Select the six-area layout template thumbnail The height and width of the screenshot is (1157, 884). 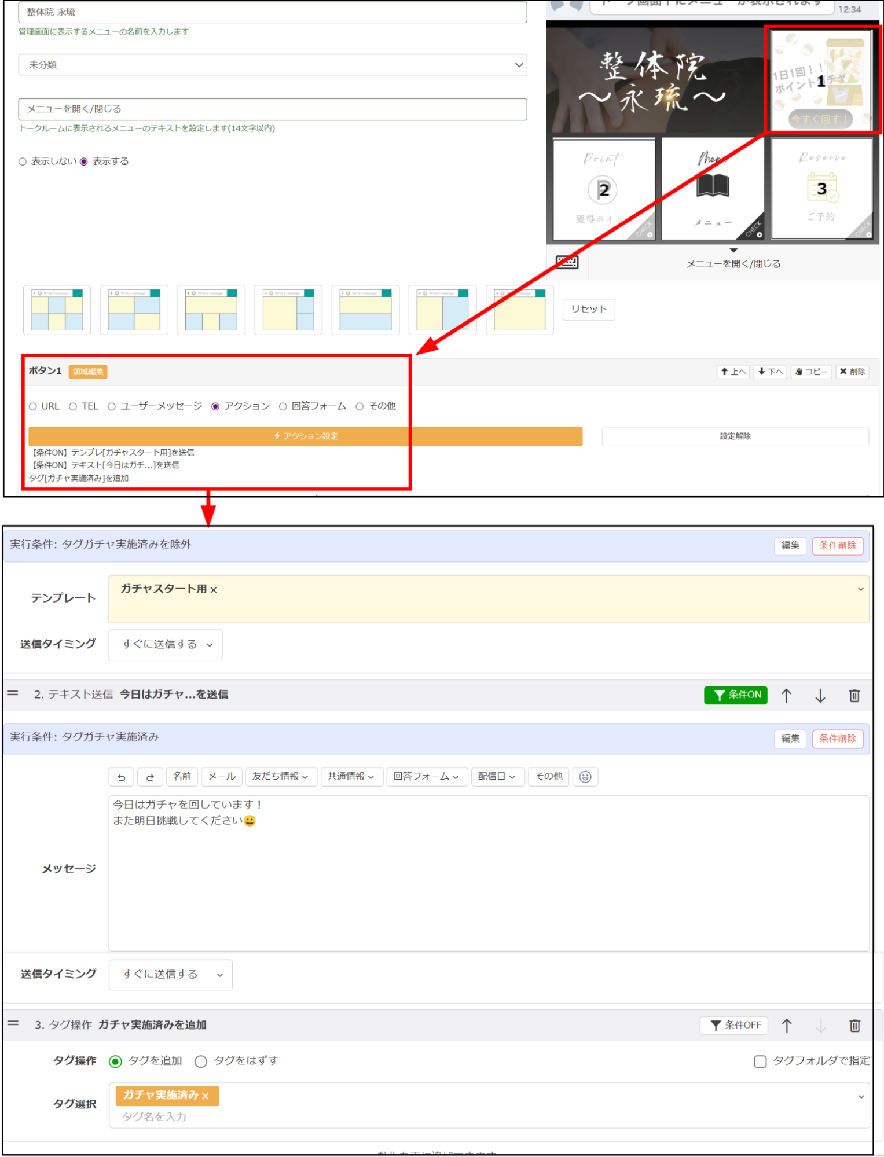click(57, 310)
